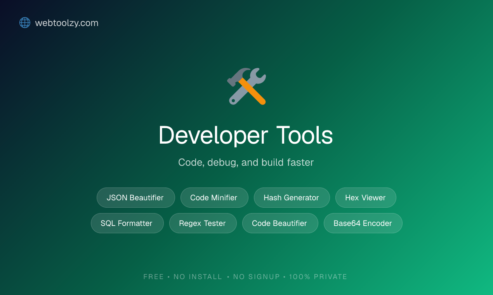Image resolution: width=493 pixels, height=295 pixels.
Task: Open the Hash Generator tool
Action: (x=292, y=198)
